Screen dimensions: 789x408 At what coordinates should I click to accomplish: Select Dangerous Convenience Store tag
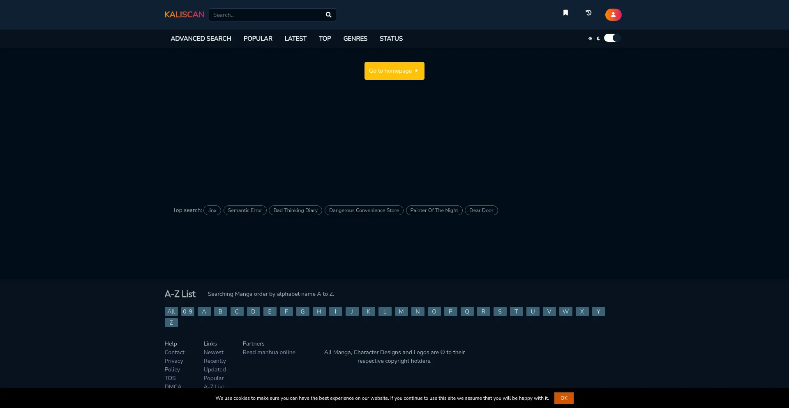364,210
